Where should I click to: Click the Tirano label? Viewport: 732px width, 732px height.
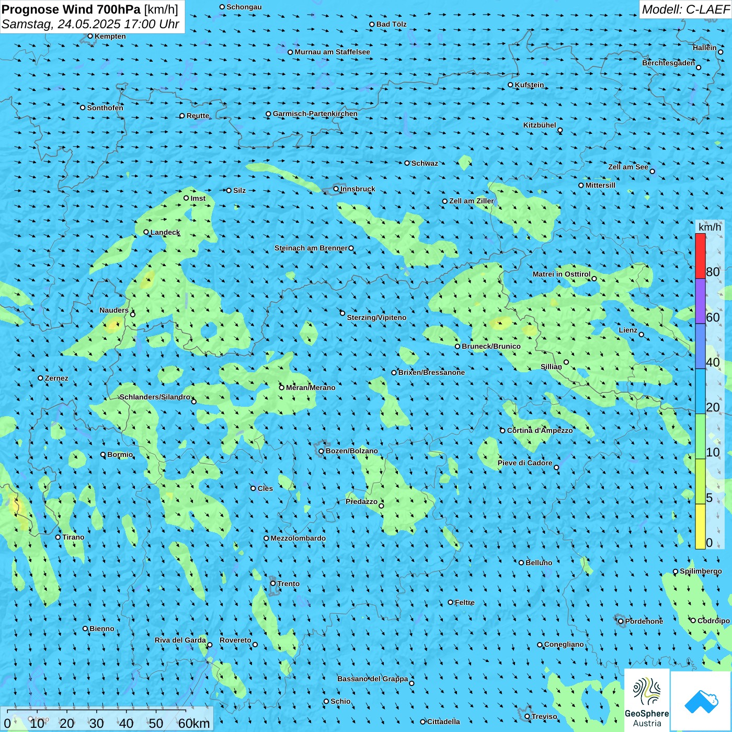[73, 537]
